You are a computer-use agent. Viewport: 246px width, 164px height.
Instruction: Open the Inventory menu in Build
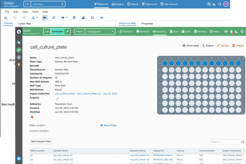[160, 32]
